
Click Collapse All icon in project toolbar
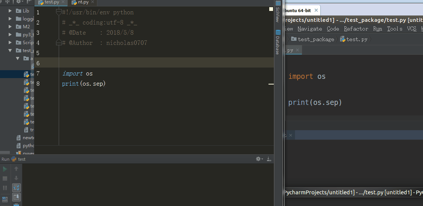click(7, 2)
